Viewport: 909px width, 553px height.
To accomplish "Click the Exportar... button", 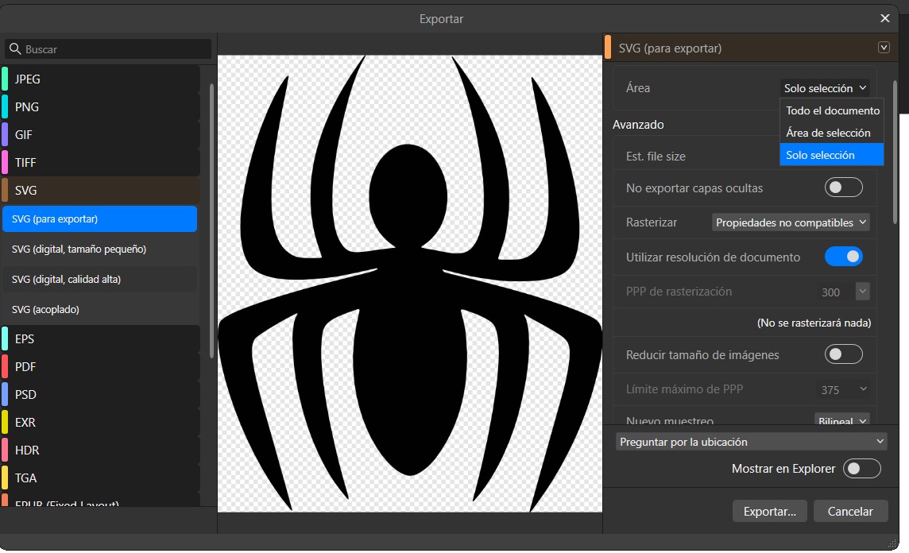I will (769, 512).
